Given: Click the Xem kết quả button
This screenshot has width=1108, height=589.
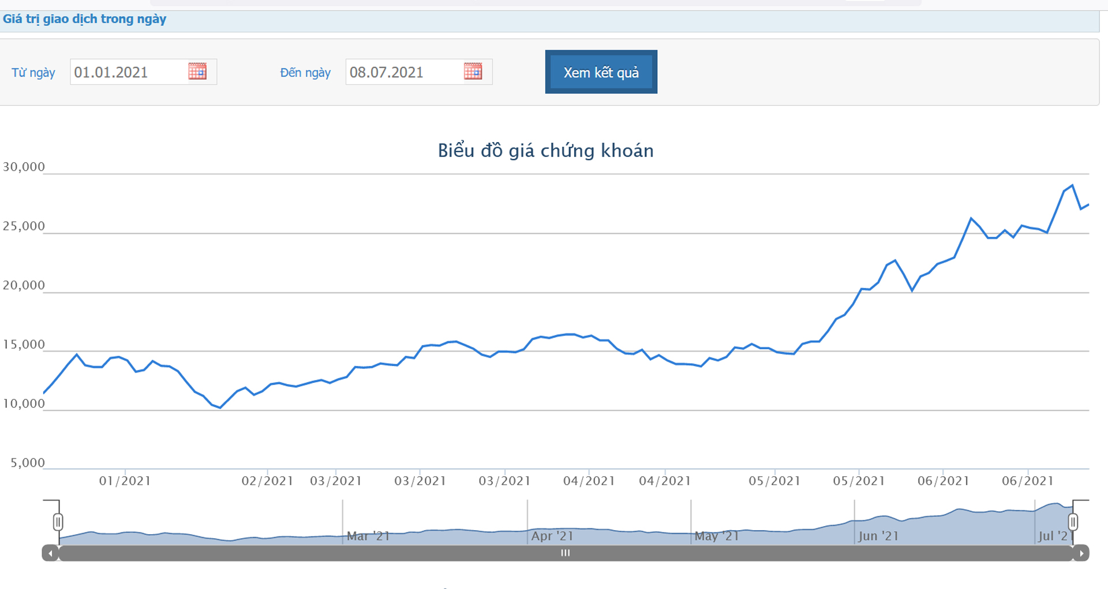Looking at the screenshot, I should tap(601, 72).
